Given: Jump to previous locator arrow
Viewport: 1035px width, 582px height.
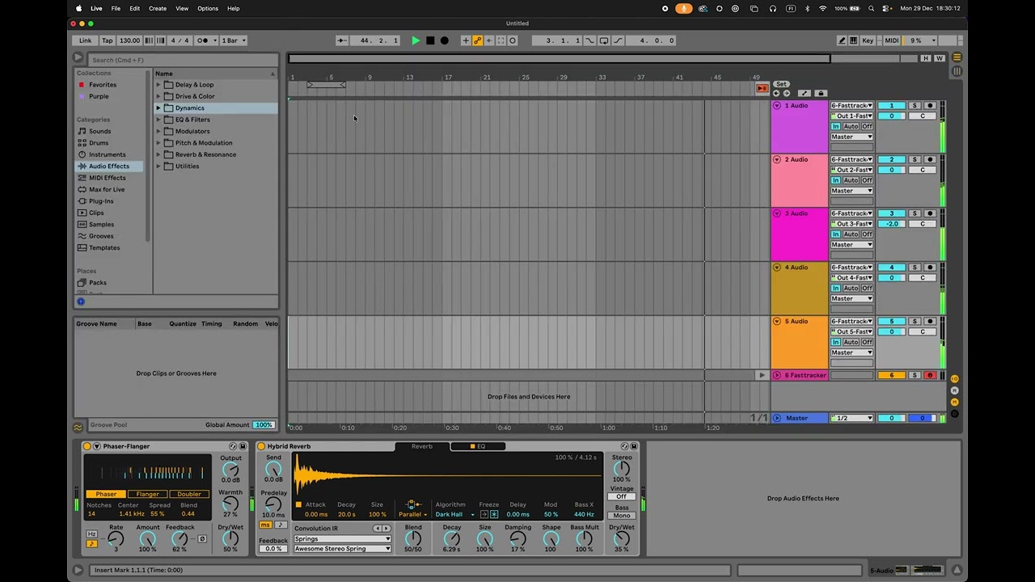Looking at the screenshot, I should coord(776,93).
